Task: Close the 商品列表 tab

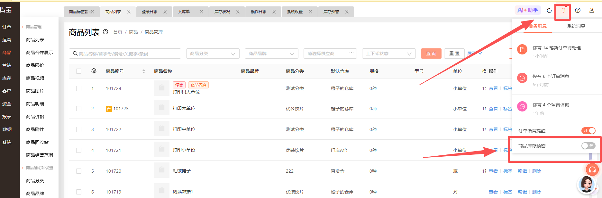Action: pos(129,12)
